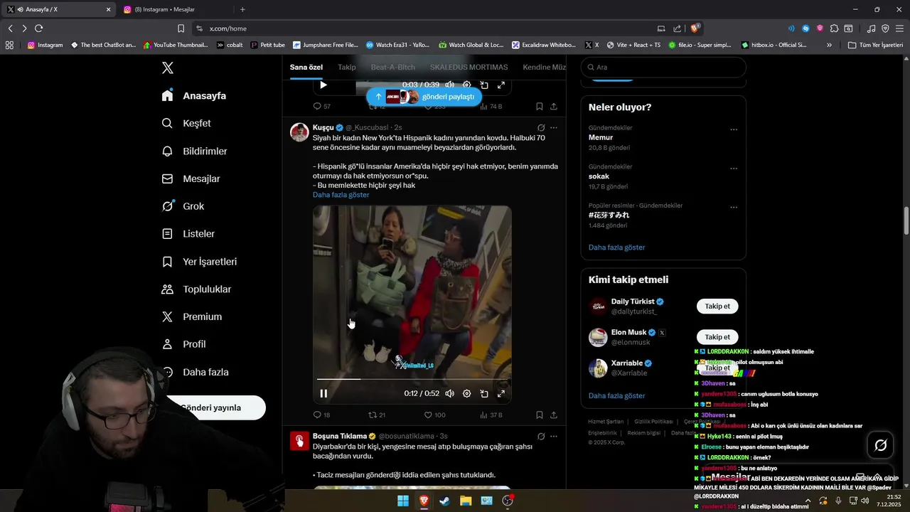Open Mesajlar in the left sidebar

coord(191,178)
